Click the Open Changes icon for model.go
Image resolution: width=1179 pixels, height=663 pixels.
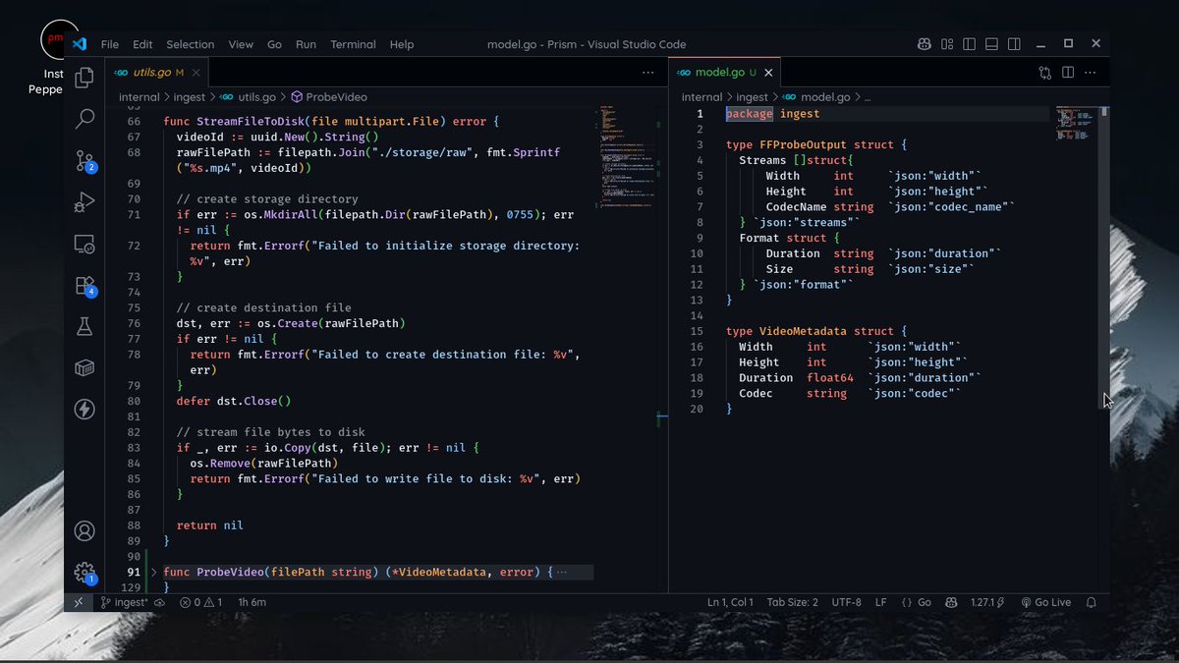1044,73
